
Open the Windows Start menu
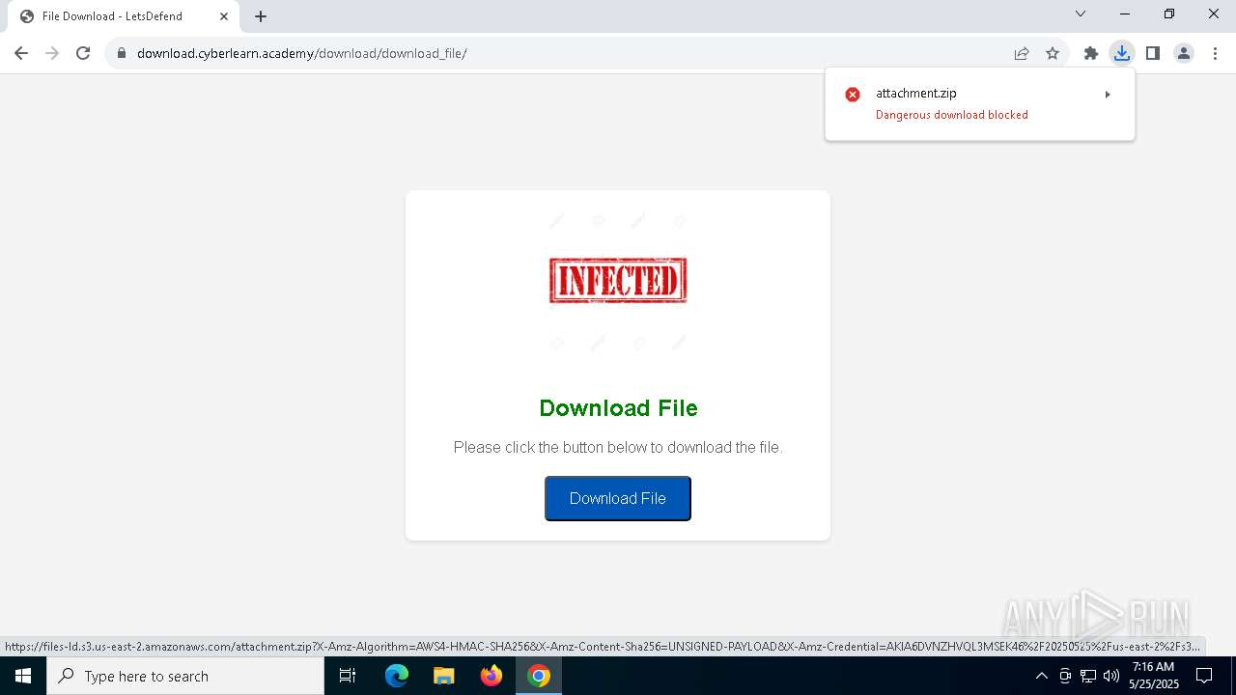click(x=23, y=676)
